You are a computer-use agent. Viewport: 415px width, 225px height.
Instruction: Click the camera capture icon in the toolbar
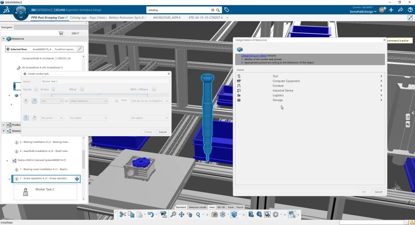tap(214, 214)
